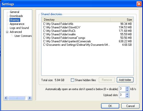
Task: Select Appearance in the settings tree
Action: [17, 24]
